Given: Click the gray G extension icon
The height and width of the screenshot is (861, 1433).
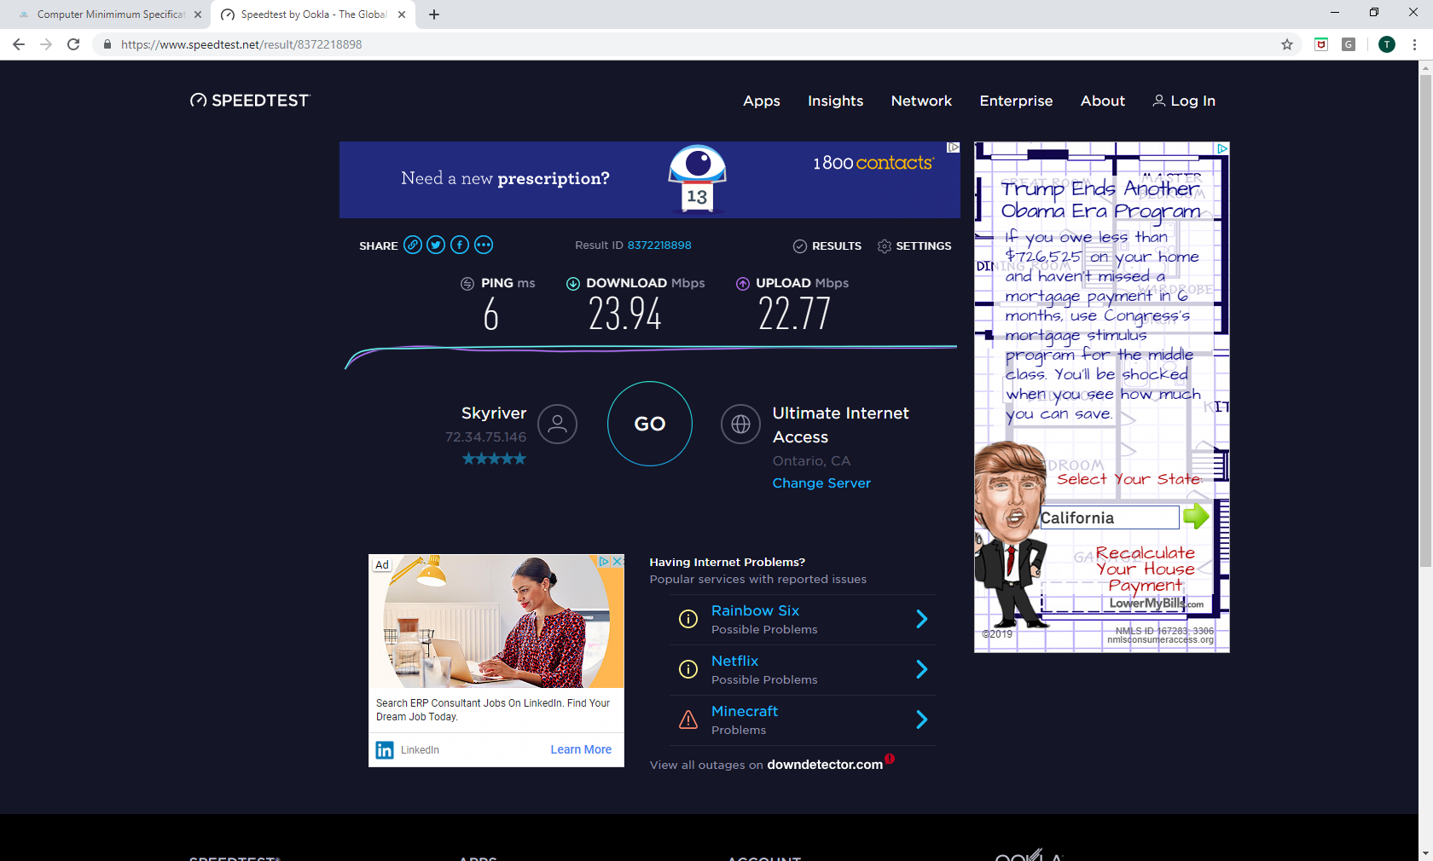Looking at the screenshot, I should coord(1349,44).
